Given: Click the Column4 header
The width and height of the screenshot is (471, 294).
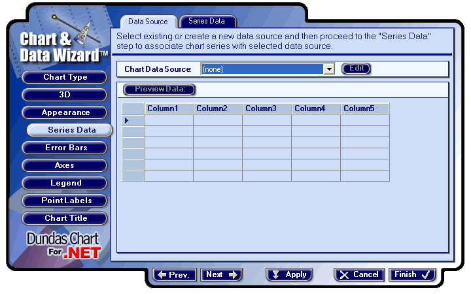Looking at the screenshot, I should [x=316, y=108].
